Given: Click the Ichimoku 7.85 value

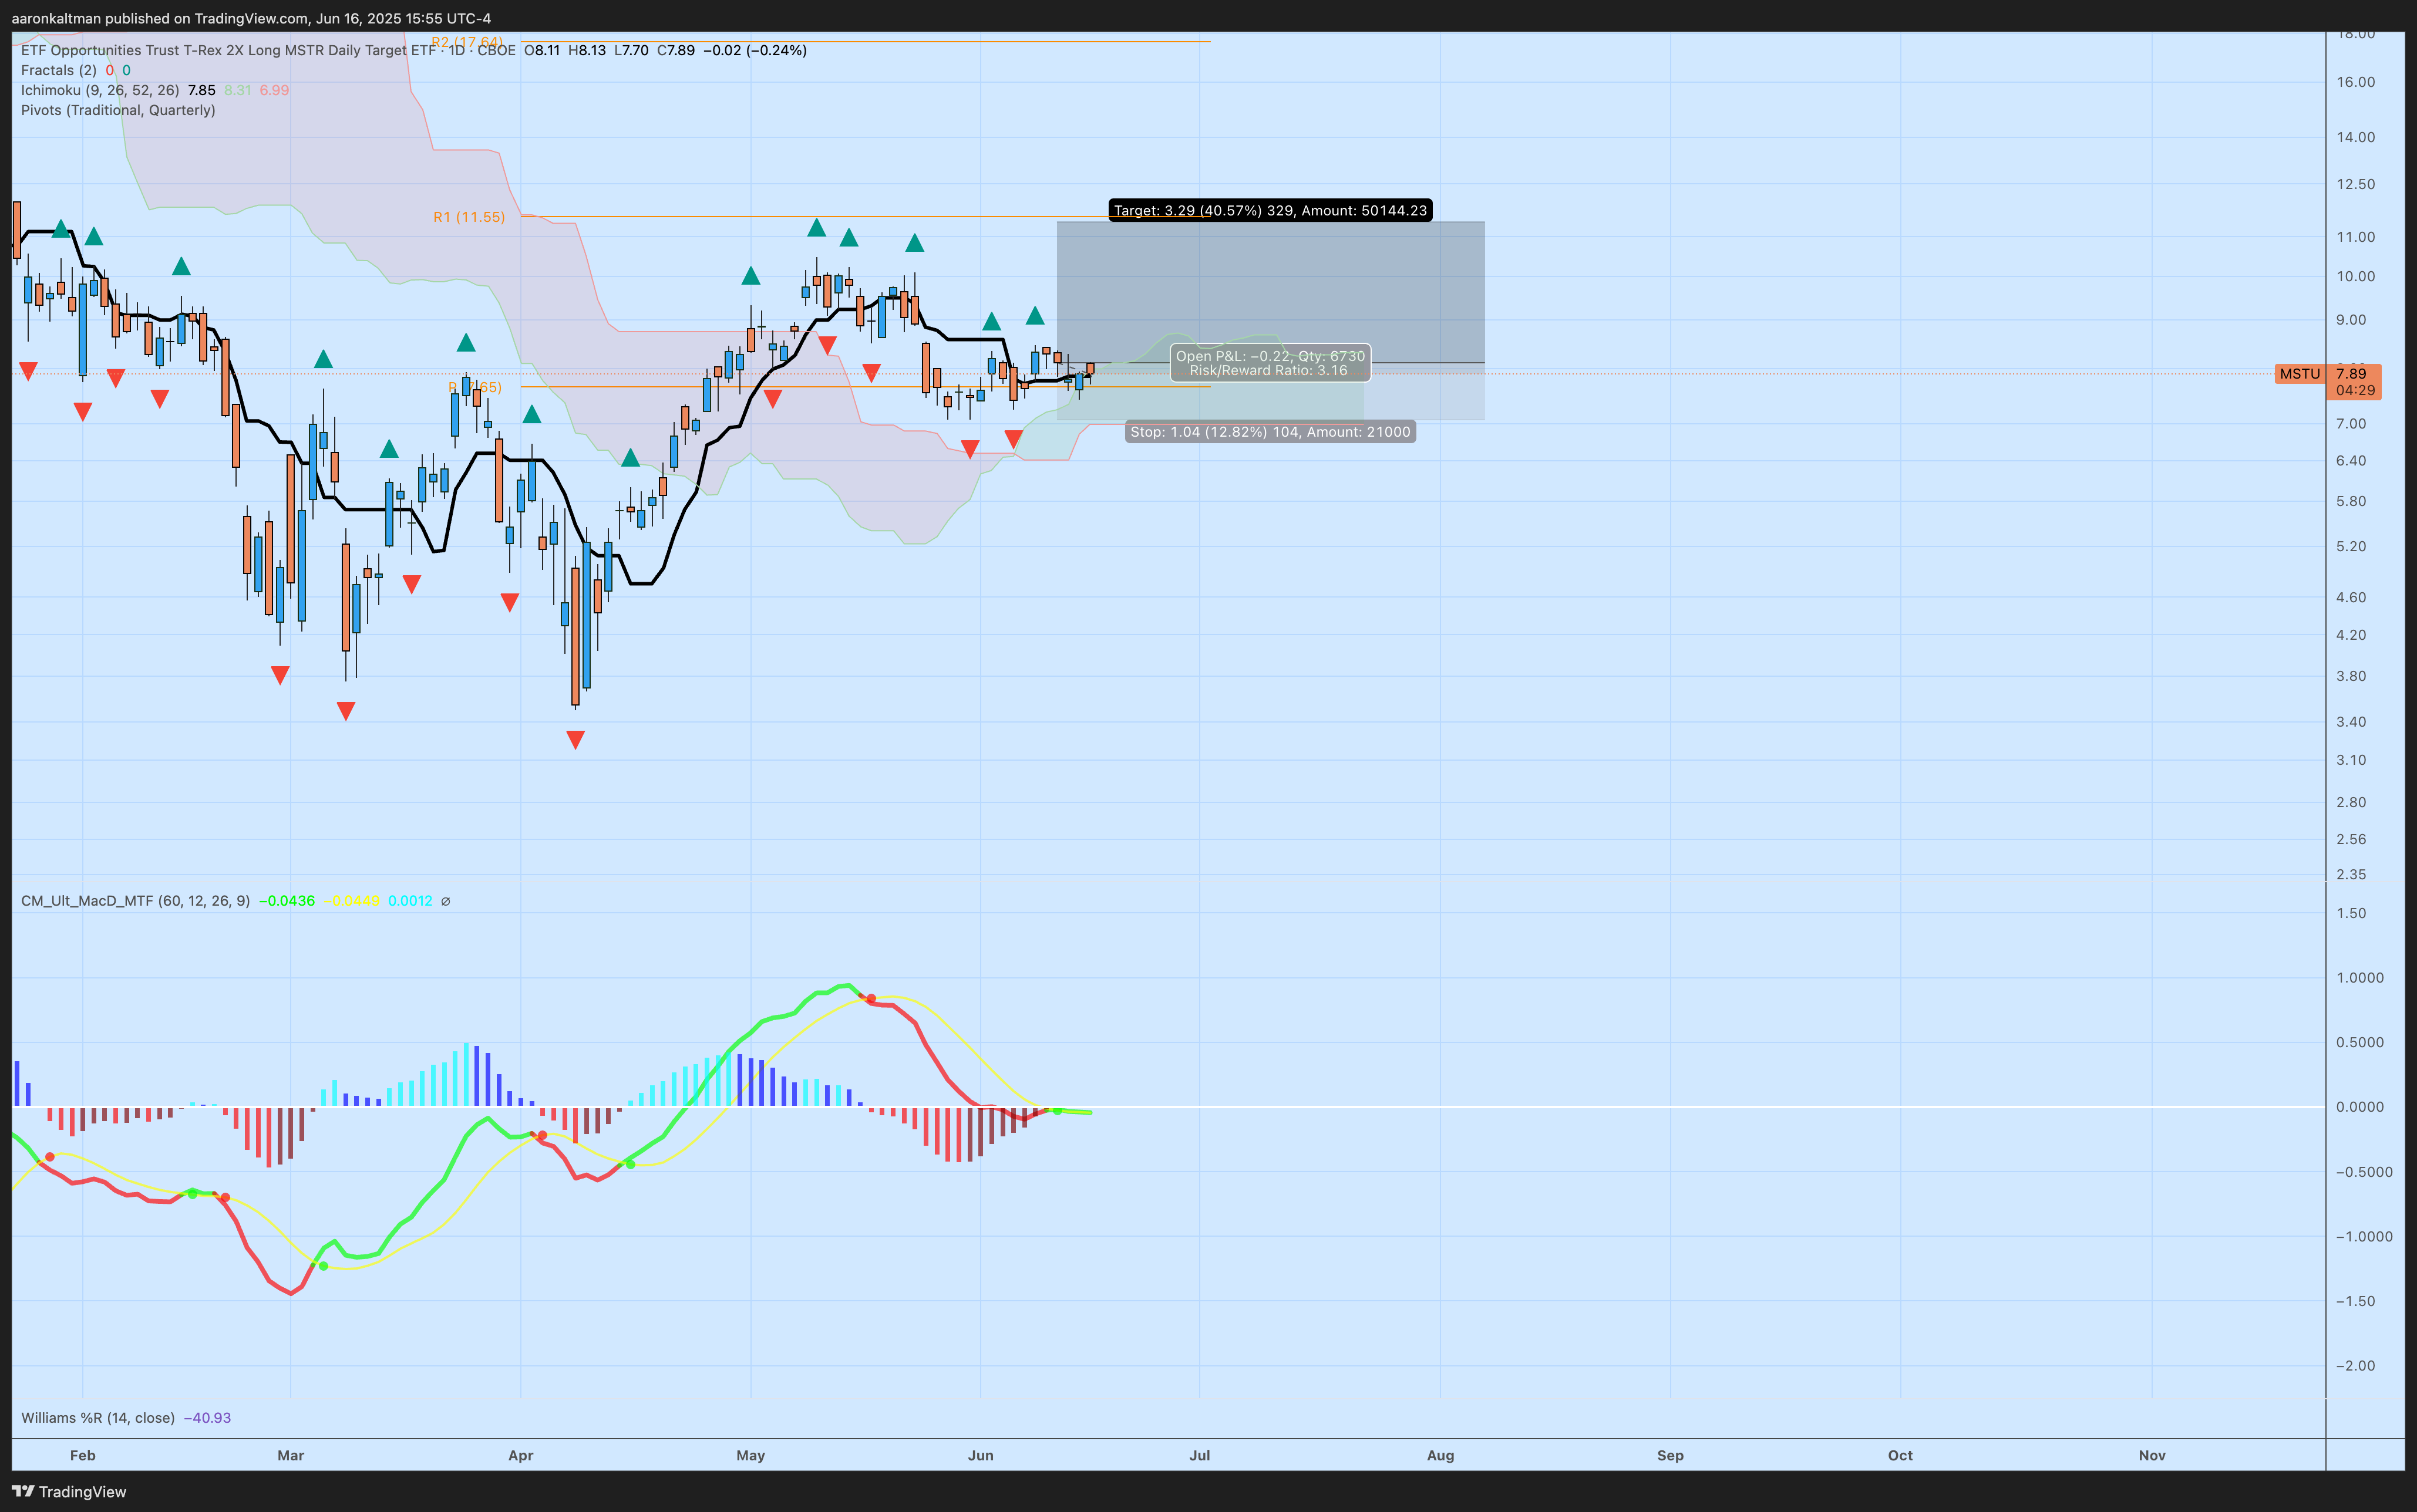Looking at the screenshot, I should [202, 90].
